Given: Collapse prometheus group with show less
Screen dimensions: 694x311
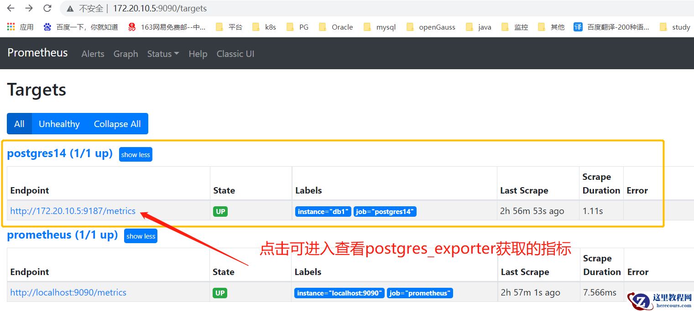Looking at the screenshot, I should (x=141, y=236).
